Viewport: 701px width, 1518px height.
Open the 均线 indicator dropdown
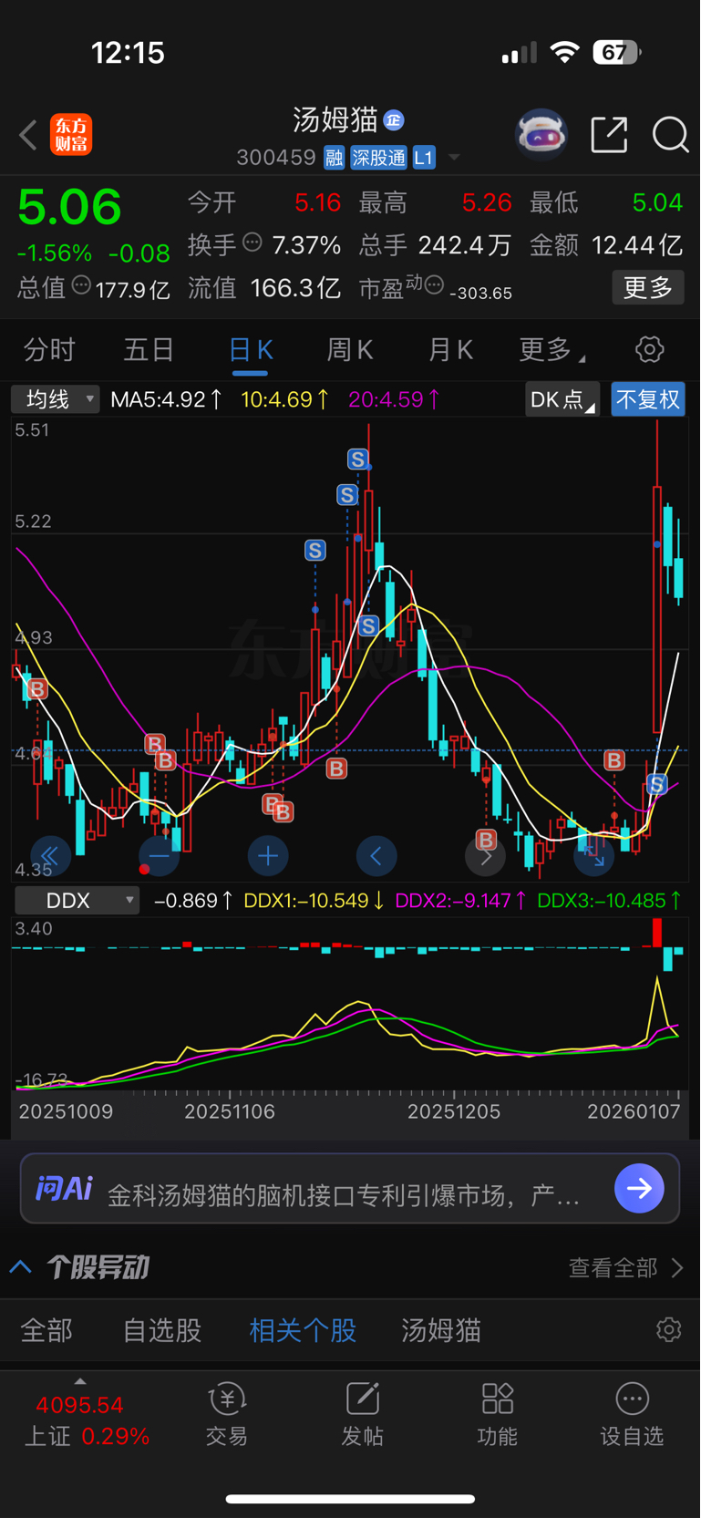click(55, 399)
